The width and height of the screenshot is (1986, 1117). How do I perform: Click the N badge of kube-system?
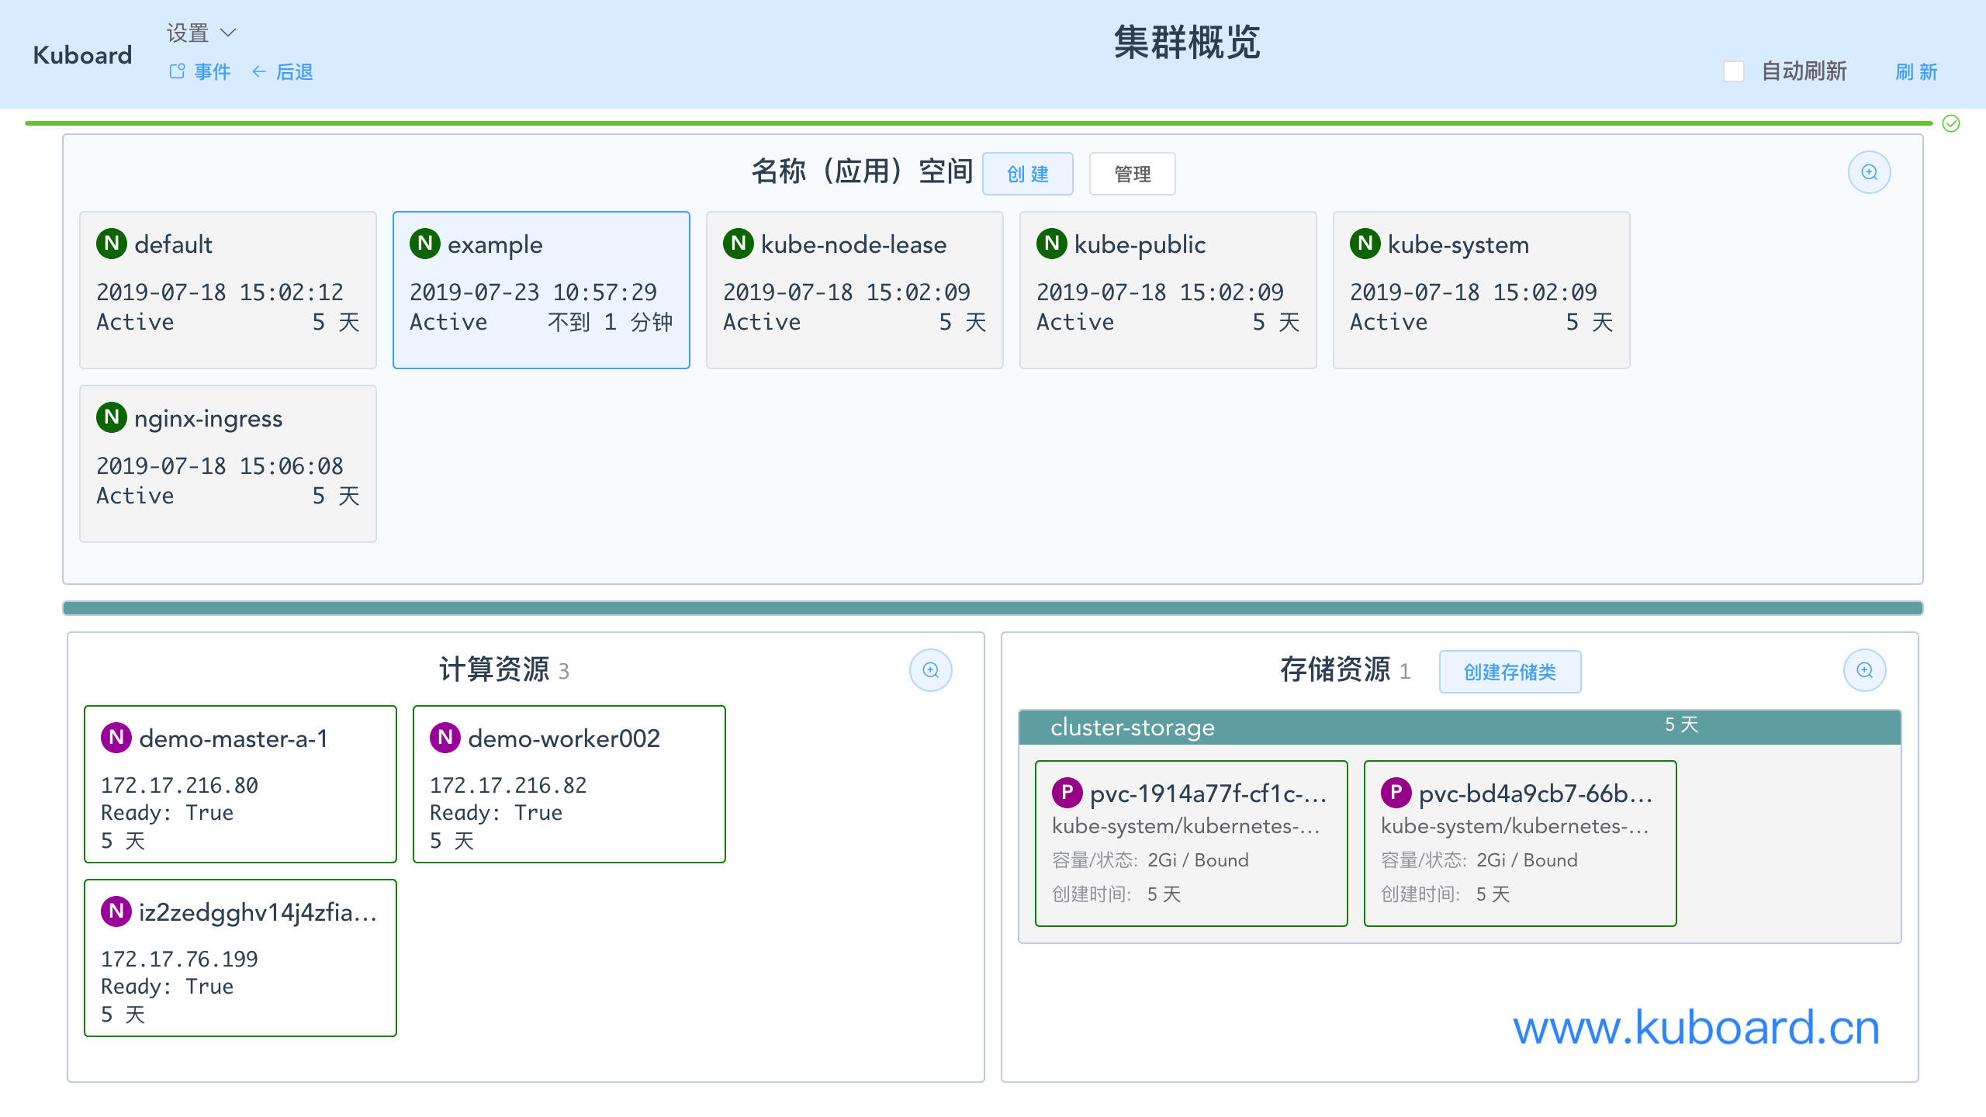click(1365, 244)
